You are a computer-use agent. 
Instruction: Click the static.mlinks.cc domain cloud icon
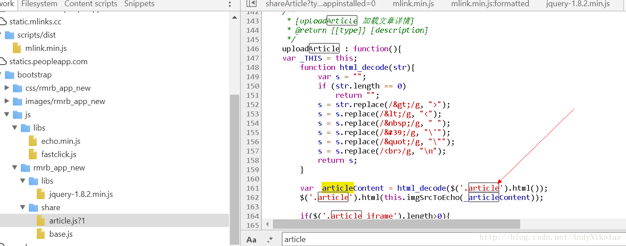[x=4, y=22]
